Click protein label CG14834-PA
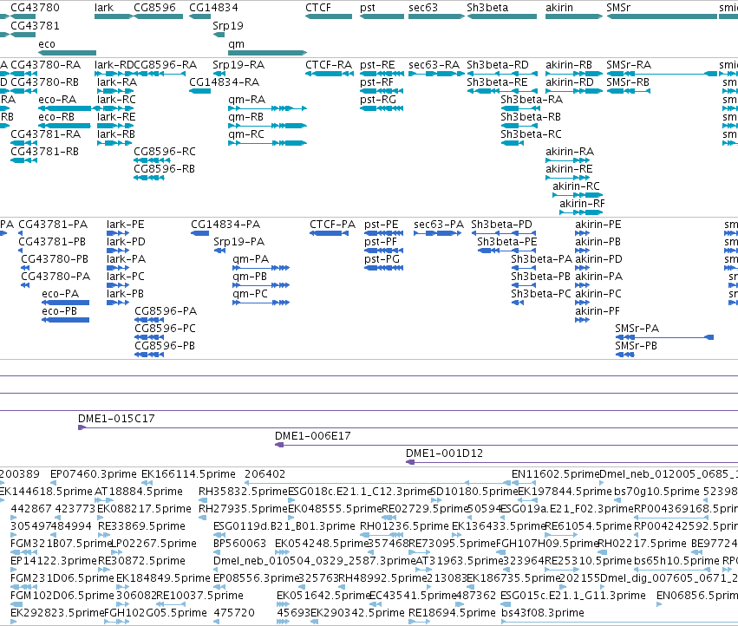This screenshot has width=738, height=626. (x=225, y=225)
